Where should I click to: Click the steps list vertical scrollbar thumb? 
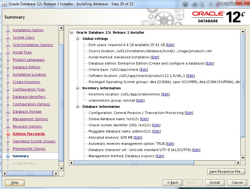pyautogui.click(x=61, y=103)
